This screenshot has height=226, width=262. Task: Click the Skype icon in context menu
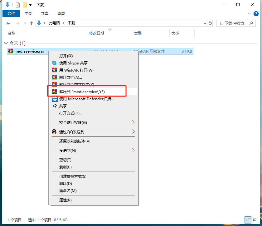click(x=54, y=63)
